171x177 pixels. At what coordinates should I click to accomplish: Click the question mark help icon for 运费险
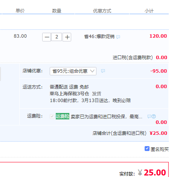pyautogui.click(x=154, y=116)
